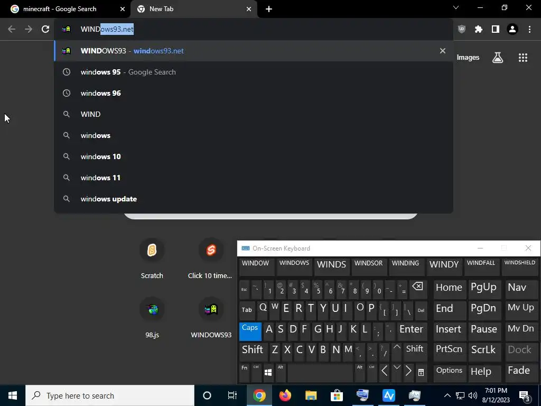Image resolution: width=541 pixels, height=406 pixels.
Task: Open the WINDOWS93 shortcut tile
Action: [211, 318]
